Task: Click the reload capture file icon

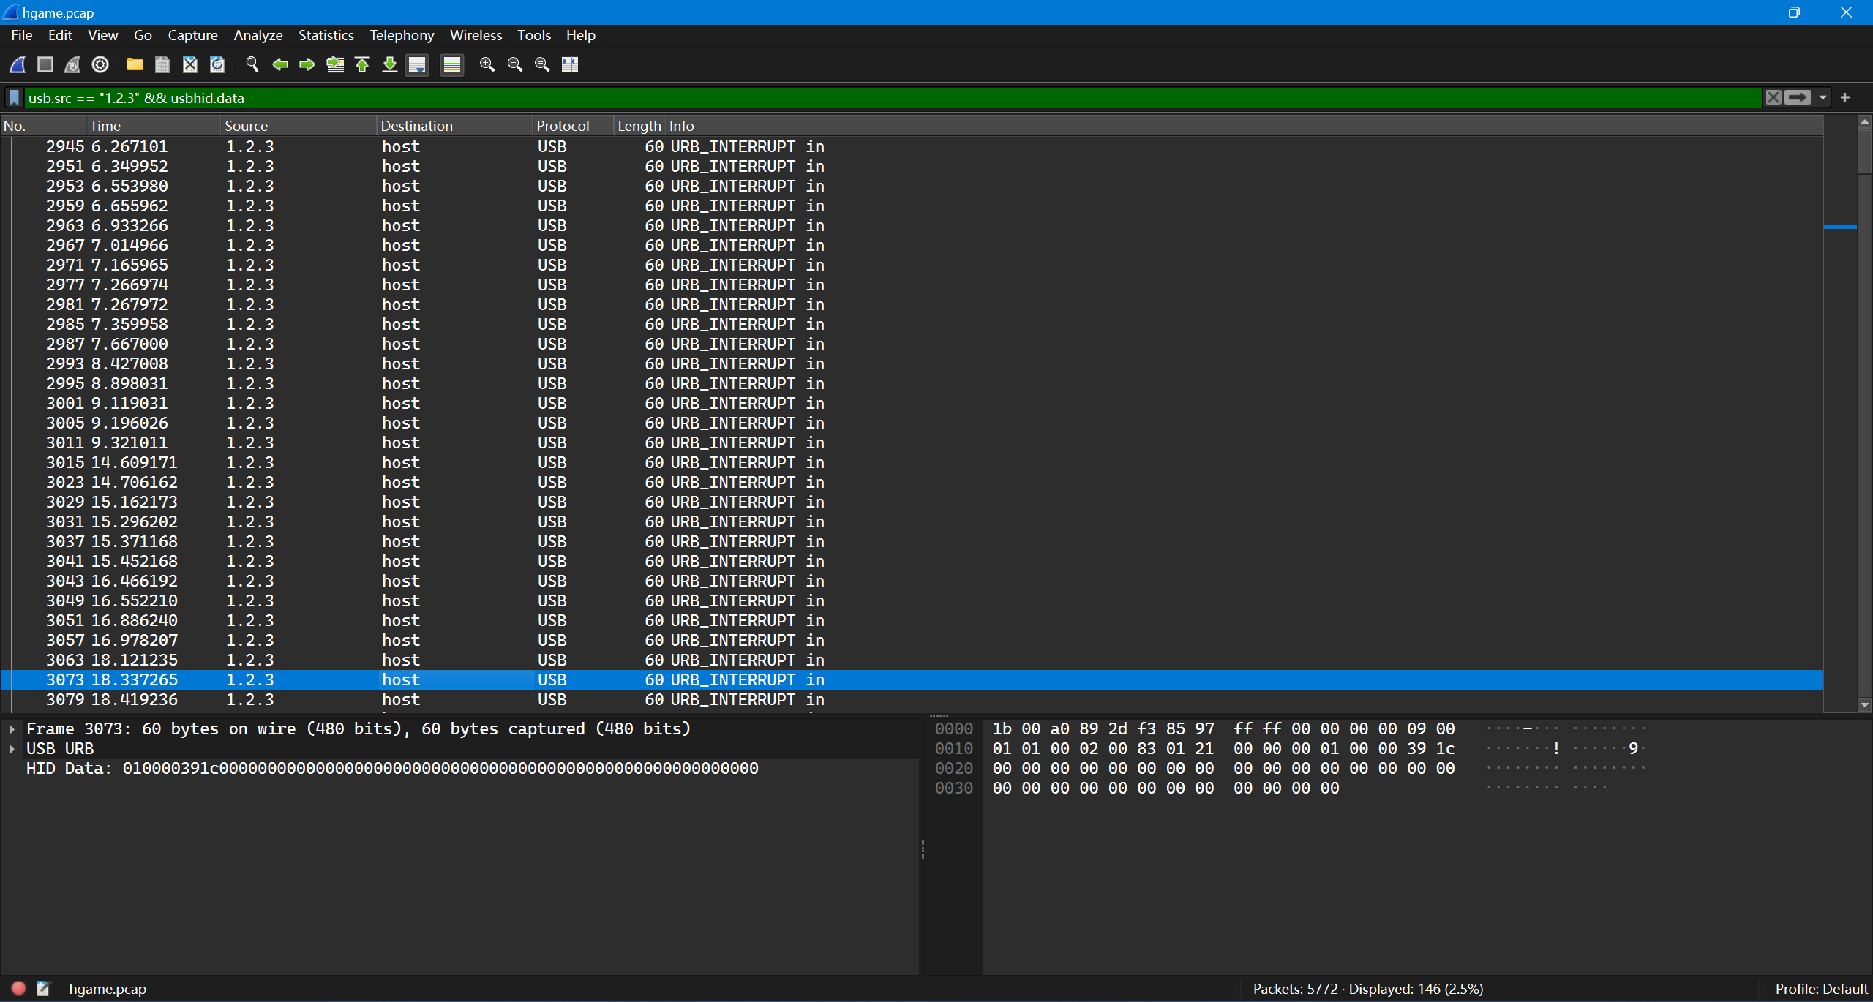Action: click(x=217, y=64)
